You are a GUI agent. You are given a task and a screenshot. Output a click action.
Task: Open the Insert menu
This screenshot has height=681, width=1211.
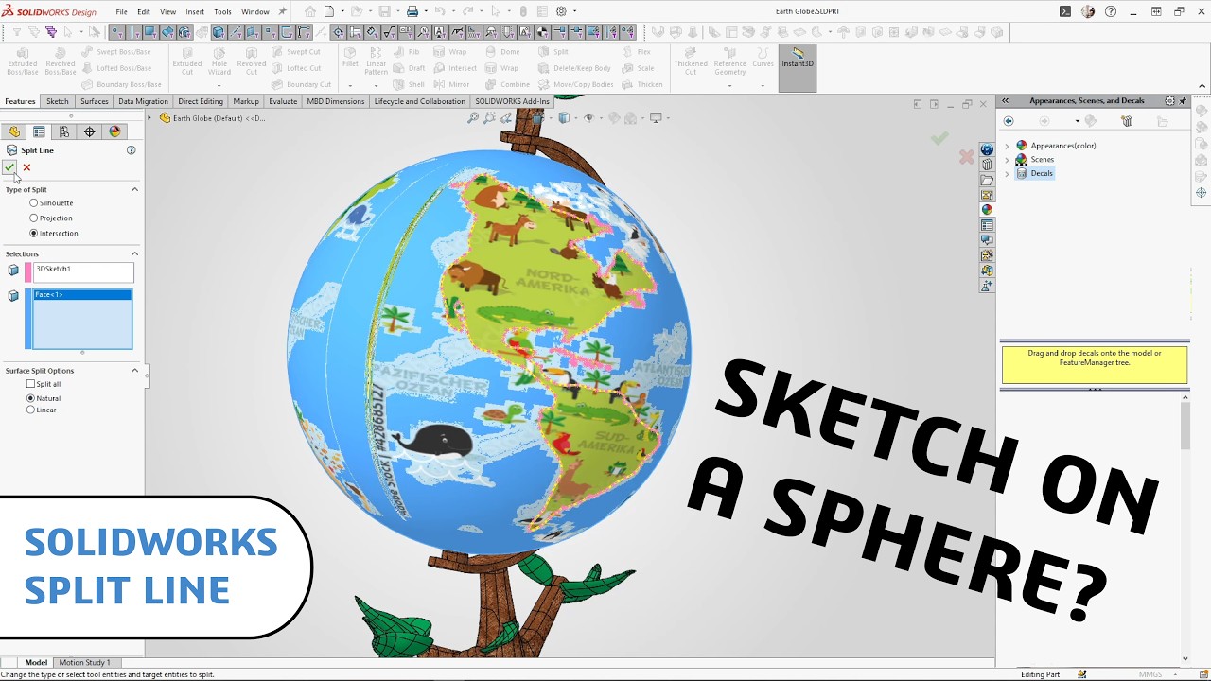tap(195, 12)
